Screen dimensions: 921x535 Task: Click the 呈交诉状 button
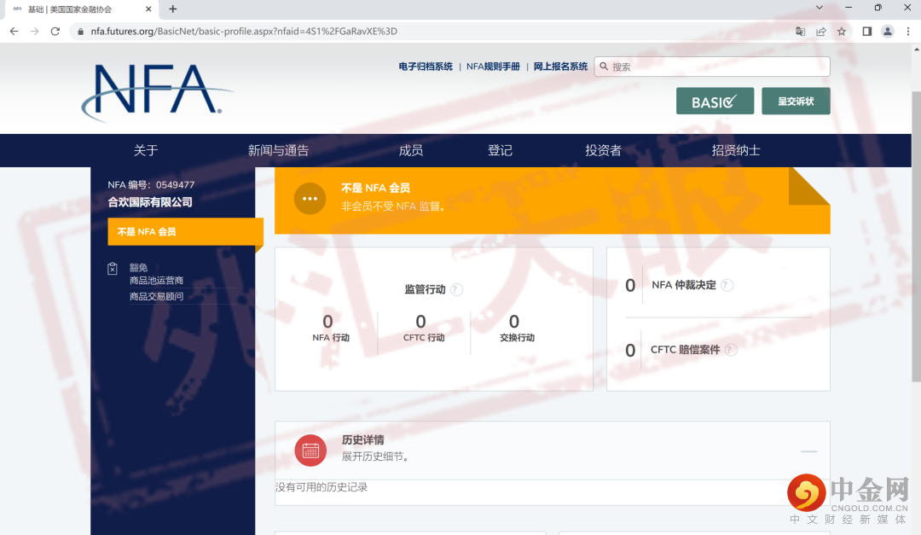point(795,101)
